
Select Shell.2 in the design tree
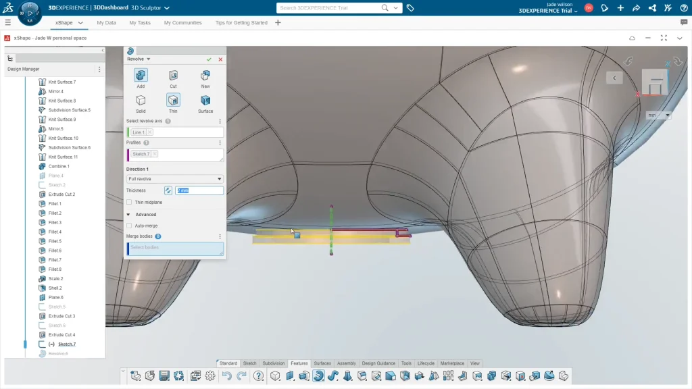(x=55, y=288)
